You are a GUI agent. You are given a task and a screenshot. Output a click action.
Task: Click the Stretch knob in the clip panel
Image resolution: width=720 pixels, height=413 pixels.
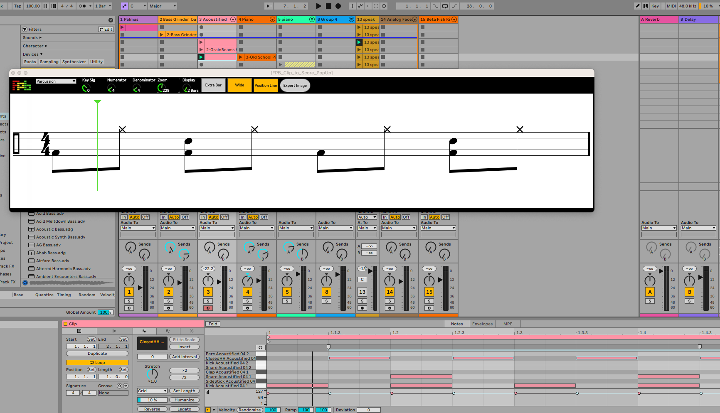click(152, 374)
